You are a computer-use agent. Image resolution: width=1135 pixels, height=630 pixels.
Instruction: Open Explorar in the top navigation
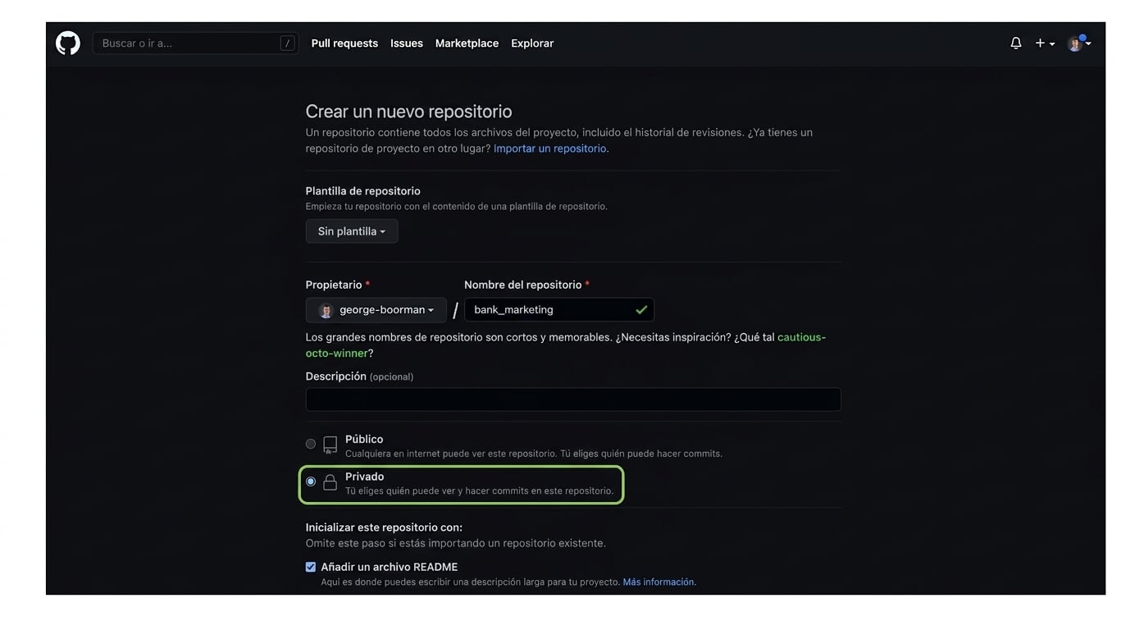(x=532, y=43)
